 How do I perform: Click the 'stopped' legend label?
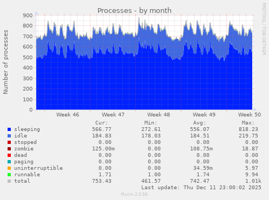tap(25, 142)
